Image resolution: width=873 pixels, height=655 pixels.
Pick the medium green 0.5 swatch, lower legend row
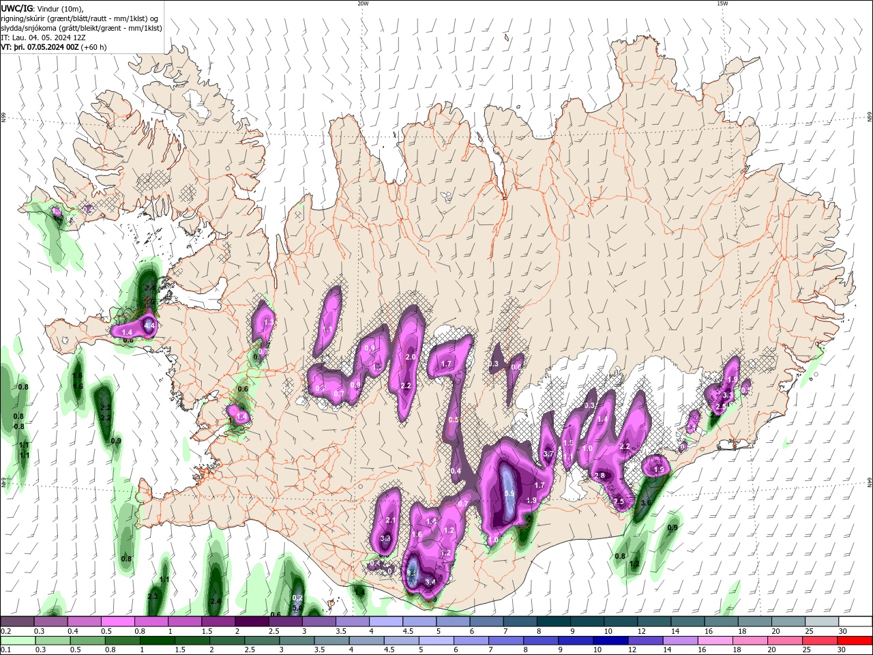[87, 641]
